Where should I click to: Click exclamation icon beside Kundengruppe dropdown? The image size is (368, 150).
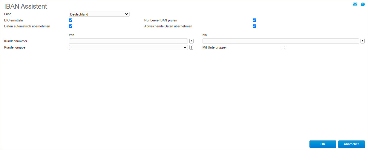click(x=191, y=47)
